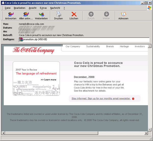
Task: Click the Löschen red X icon
Action: tap(74, 14)
